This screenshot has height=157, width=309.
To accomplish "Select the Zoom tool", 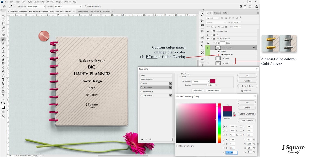I will tap(3, 95).
